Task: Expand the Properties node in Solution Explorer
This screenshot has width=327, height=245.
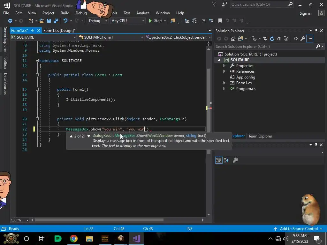Action: (224, 66)
